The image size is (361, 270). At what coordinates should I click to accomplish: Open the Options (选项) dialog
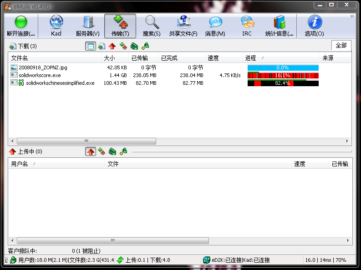click(x=315, y=26)
